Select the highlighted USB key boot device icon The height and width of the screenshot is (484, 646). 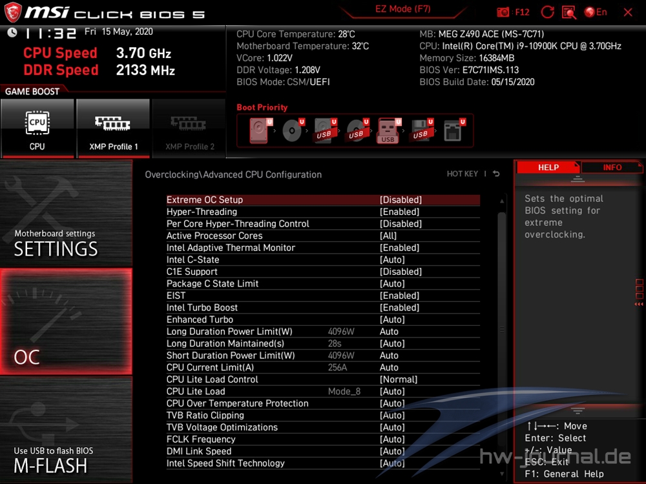(x=389, y=130)
